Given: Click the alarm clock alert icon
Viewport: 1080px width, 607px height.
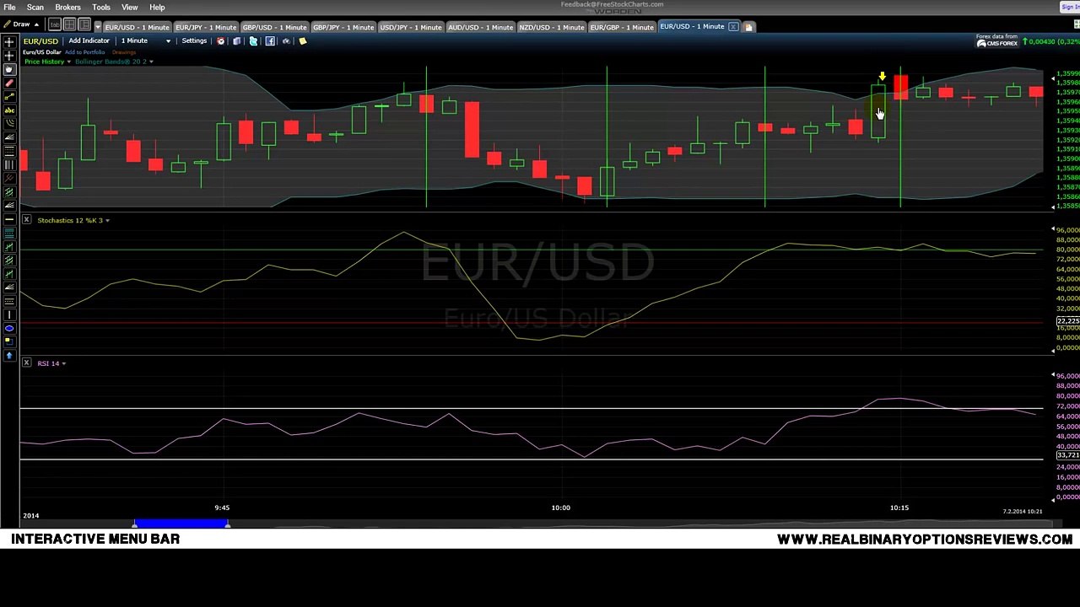Looking at the screenshot, I should (220, 40).
